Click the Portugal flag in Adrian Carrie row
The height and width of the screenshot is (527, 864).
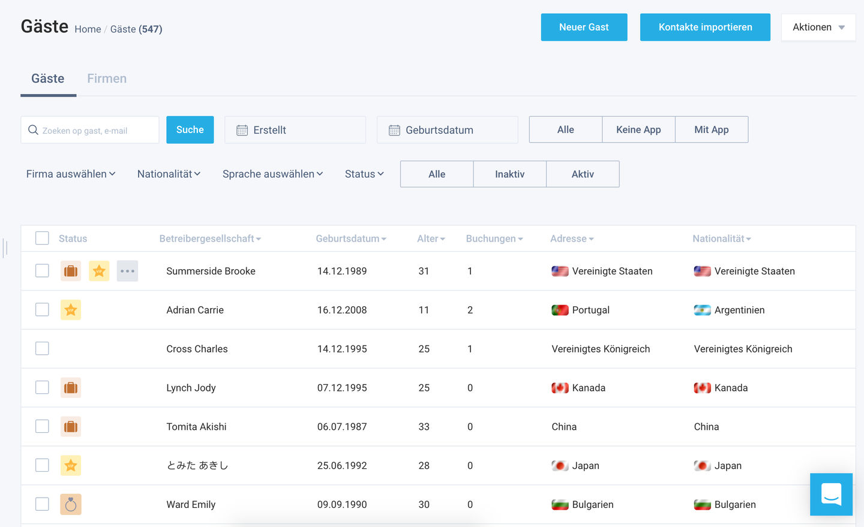[x=560, y=310]
